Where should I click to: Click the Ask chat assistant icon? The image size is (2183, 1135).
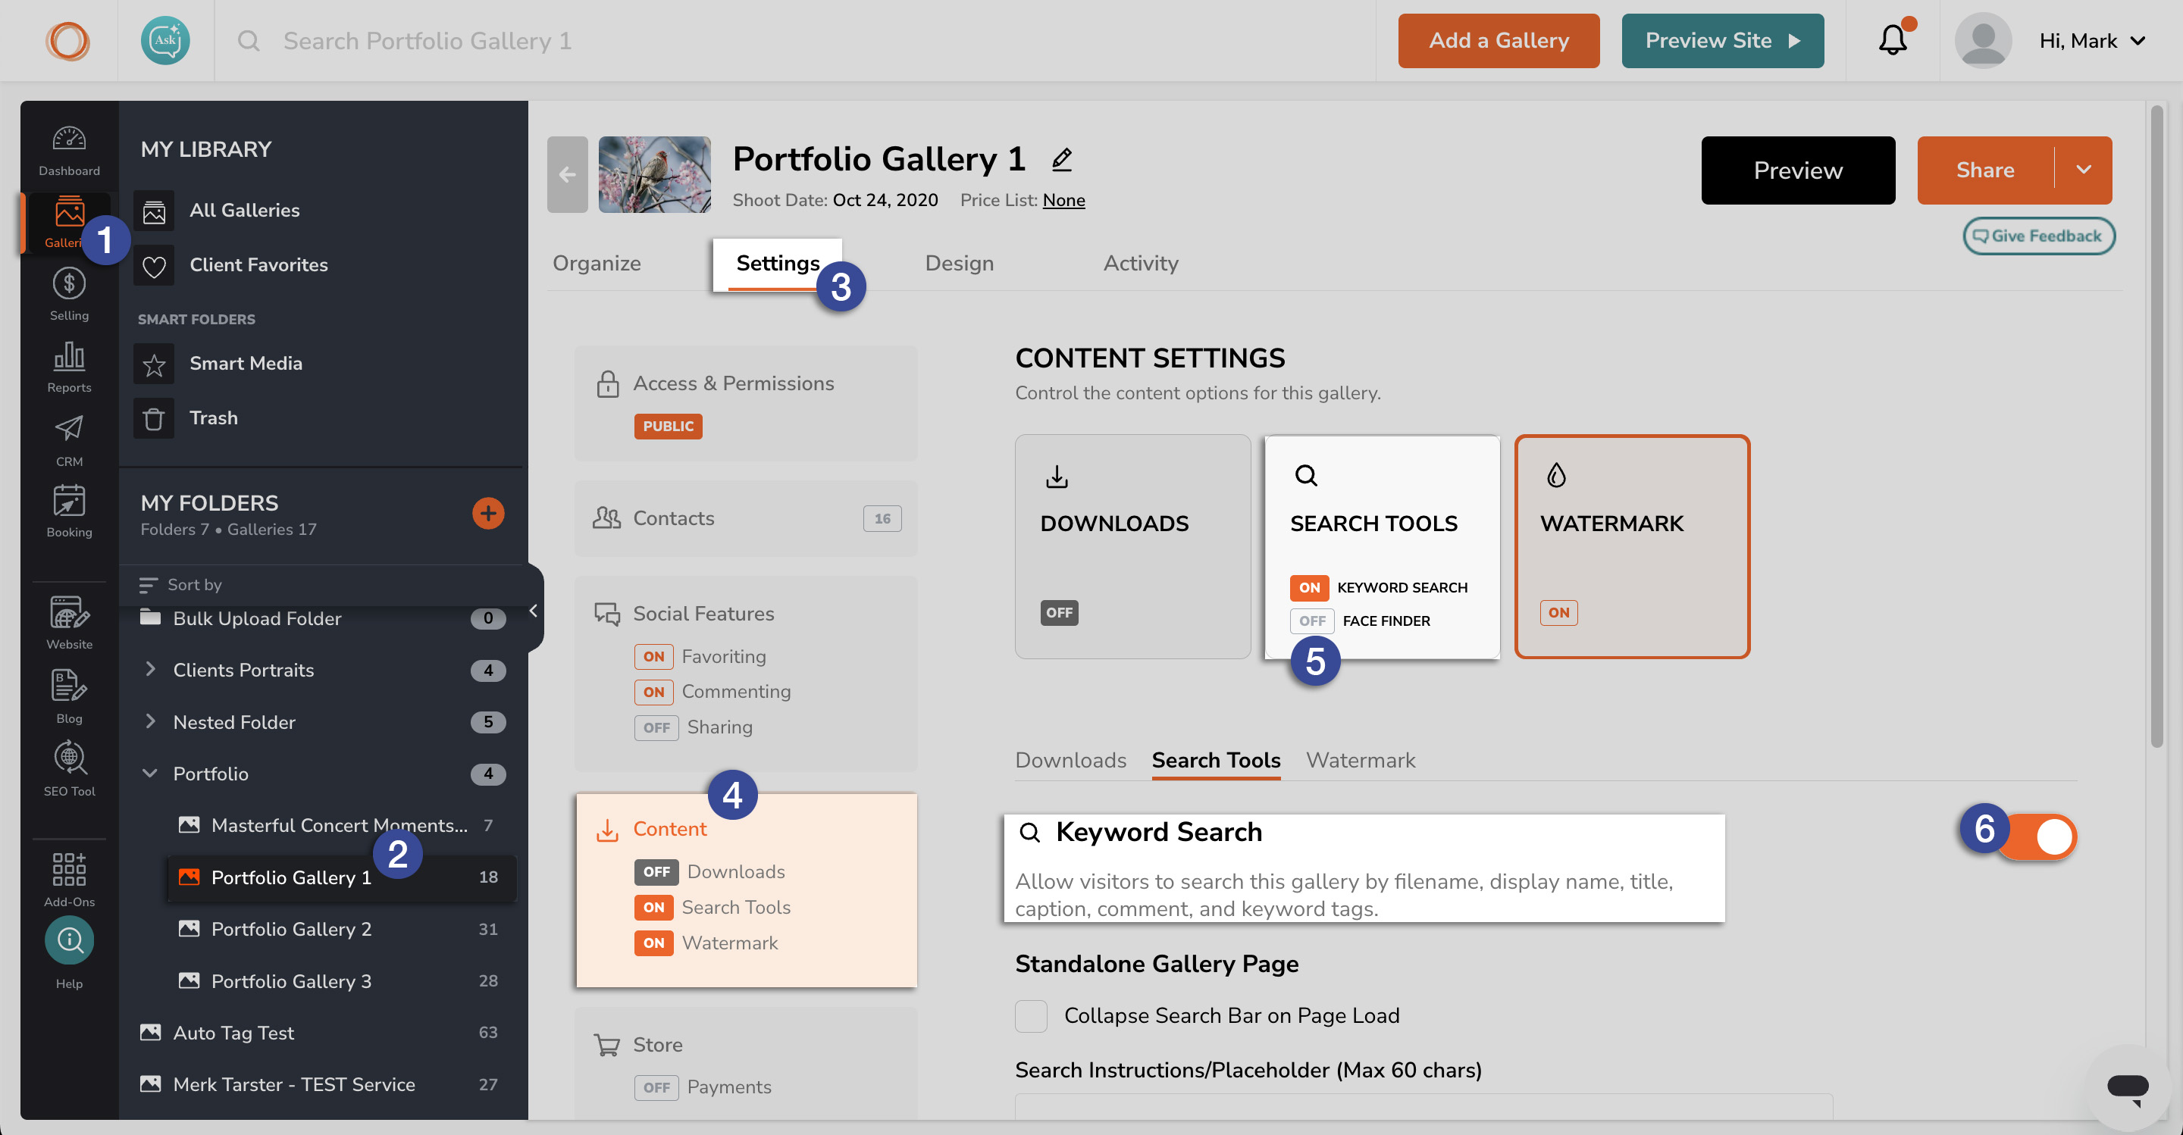pos(164,41)
